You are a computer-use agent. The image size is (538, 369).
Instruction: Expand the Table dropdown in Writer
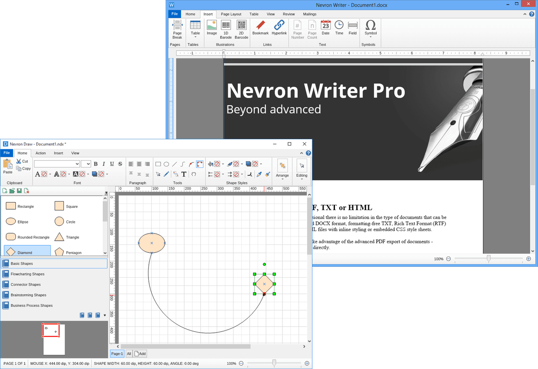(x=195, y=37)
